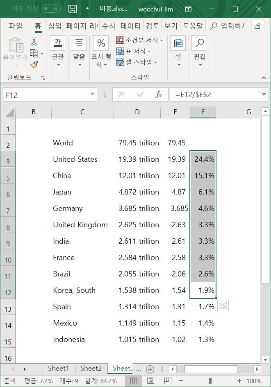Select column C header
271x387 pixels.
(x=82, y=112)
